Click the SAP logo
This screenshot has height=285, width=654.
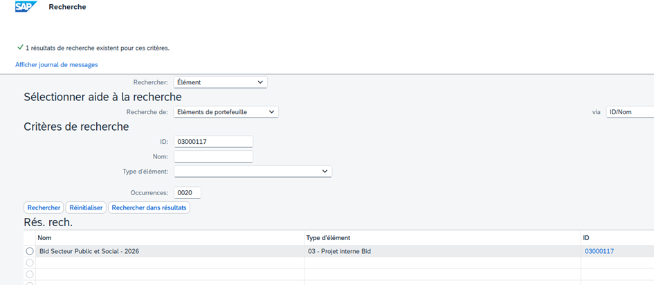(x=26, y=7)
